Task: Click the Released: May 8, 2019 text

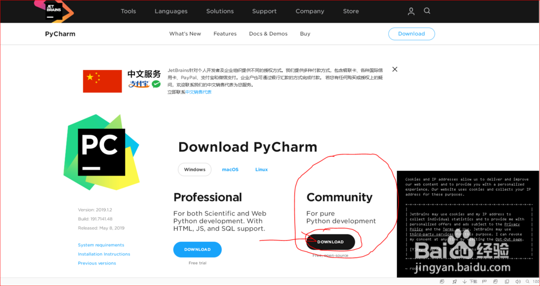Action: (102, 228)
